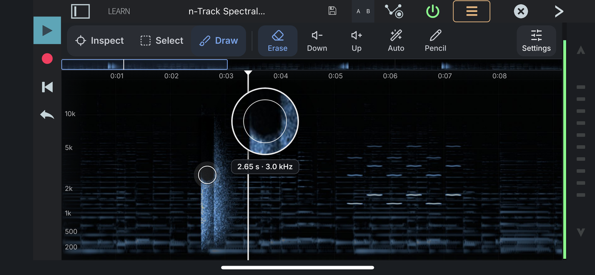The height and width of the screenshot is (275, 595).
Task: Toggle the sidebar panel icon
Action: coord(80,11)
